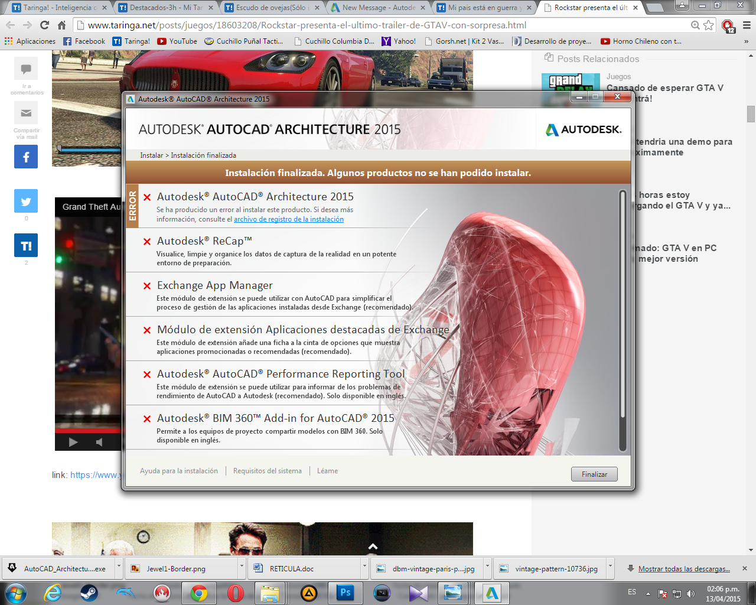Screen dimensions: 756x605
Task: Expand more bookmarks chevron
Action: coord(747,41)
